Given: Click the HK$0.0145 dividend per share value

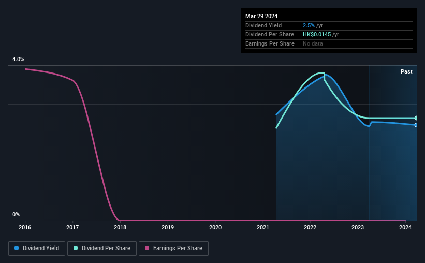Looking at the screenshot, I should 317,35.
